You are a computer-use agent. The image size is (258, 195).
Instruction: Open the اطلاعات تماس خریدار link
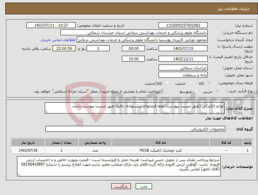[x=58, y=40]
